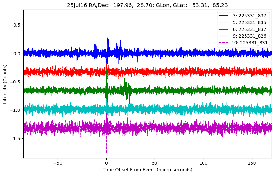
Task: Click the x-axis tick label '100'
Action: click(204, 163)
